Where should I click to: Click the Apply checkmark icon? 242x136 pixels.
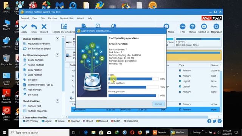click(24, 27)
